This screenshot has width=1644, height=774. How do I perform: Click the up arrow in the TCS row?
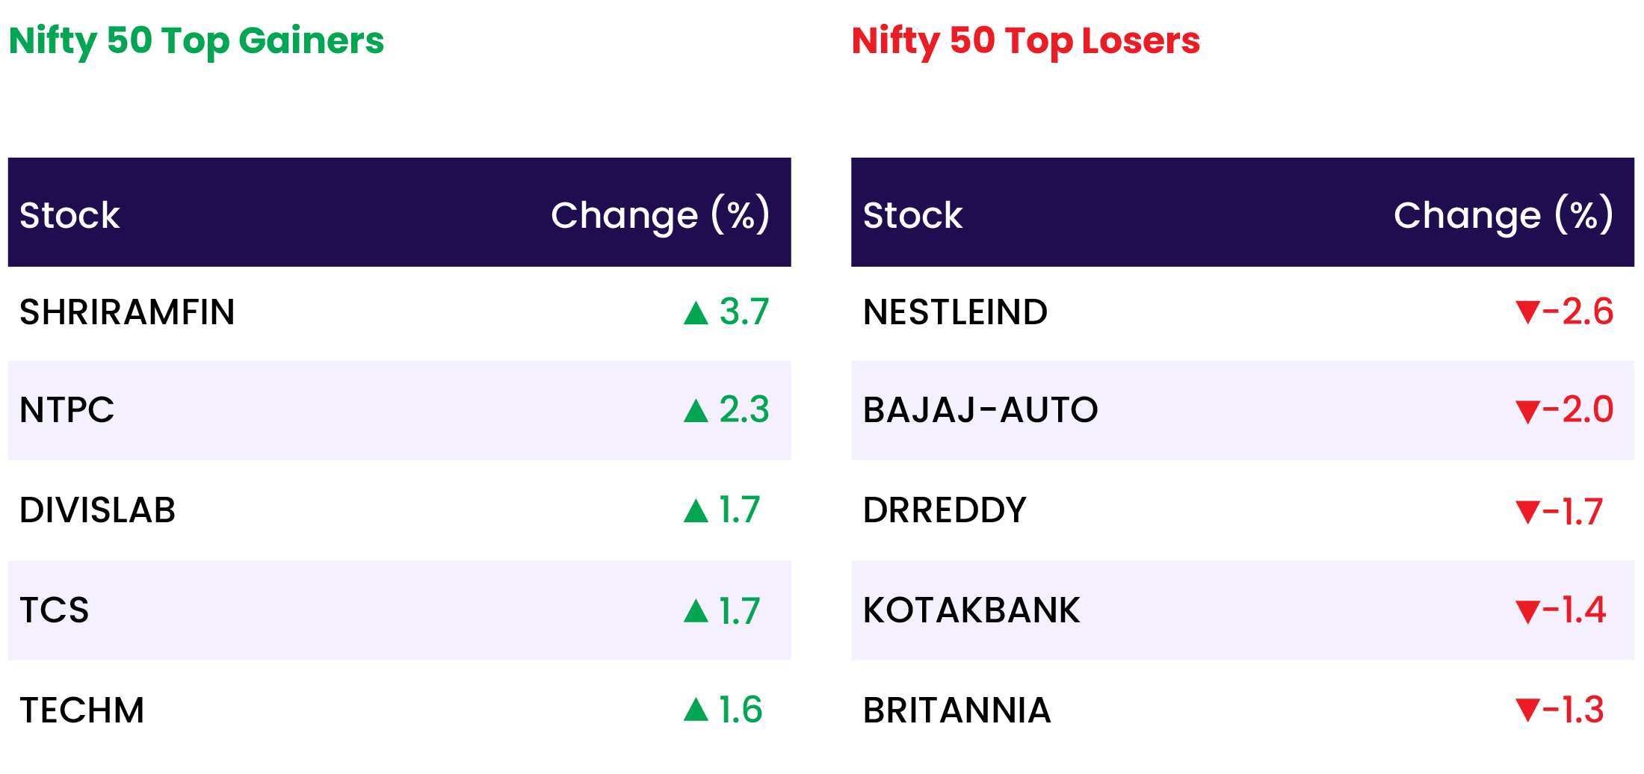click(696, 611)
